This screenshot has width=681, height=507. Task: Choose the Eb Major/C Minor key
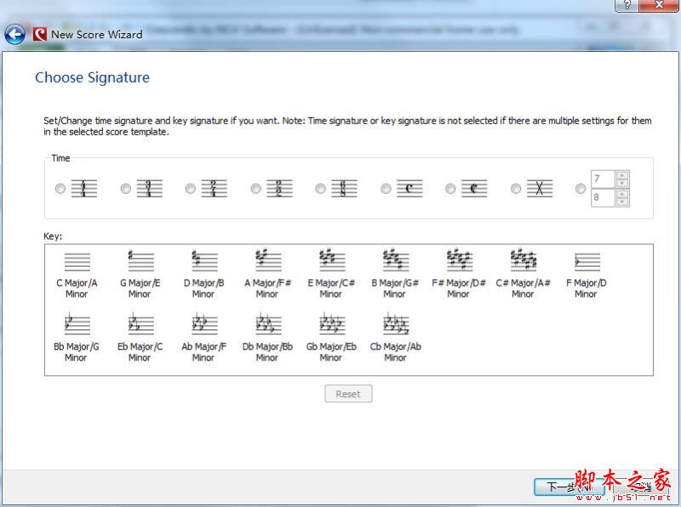tap(140, 339)
